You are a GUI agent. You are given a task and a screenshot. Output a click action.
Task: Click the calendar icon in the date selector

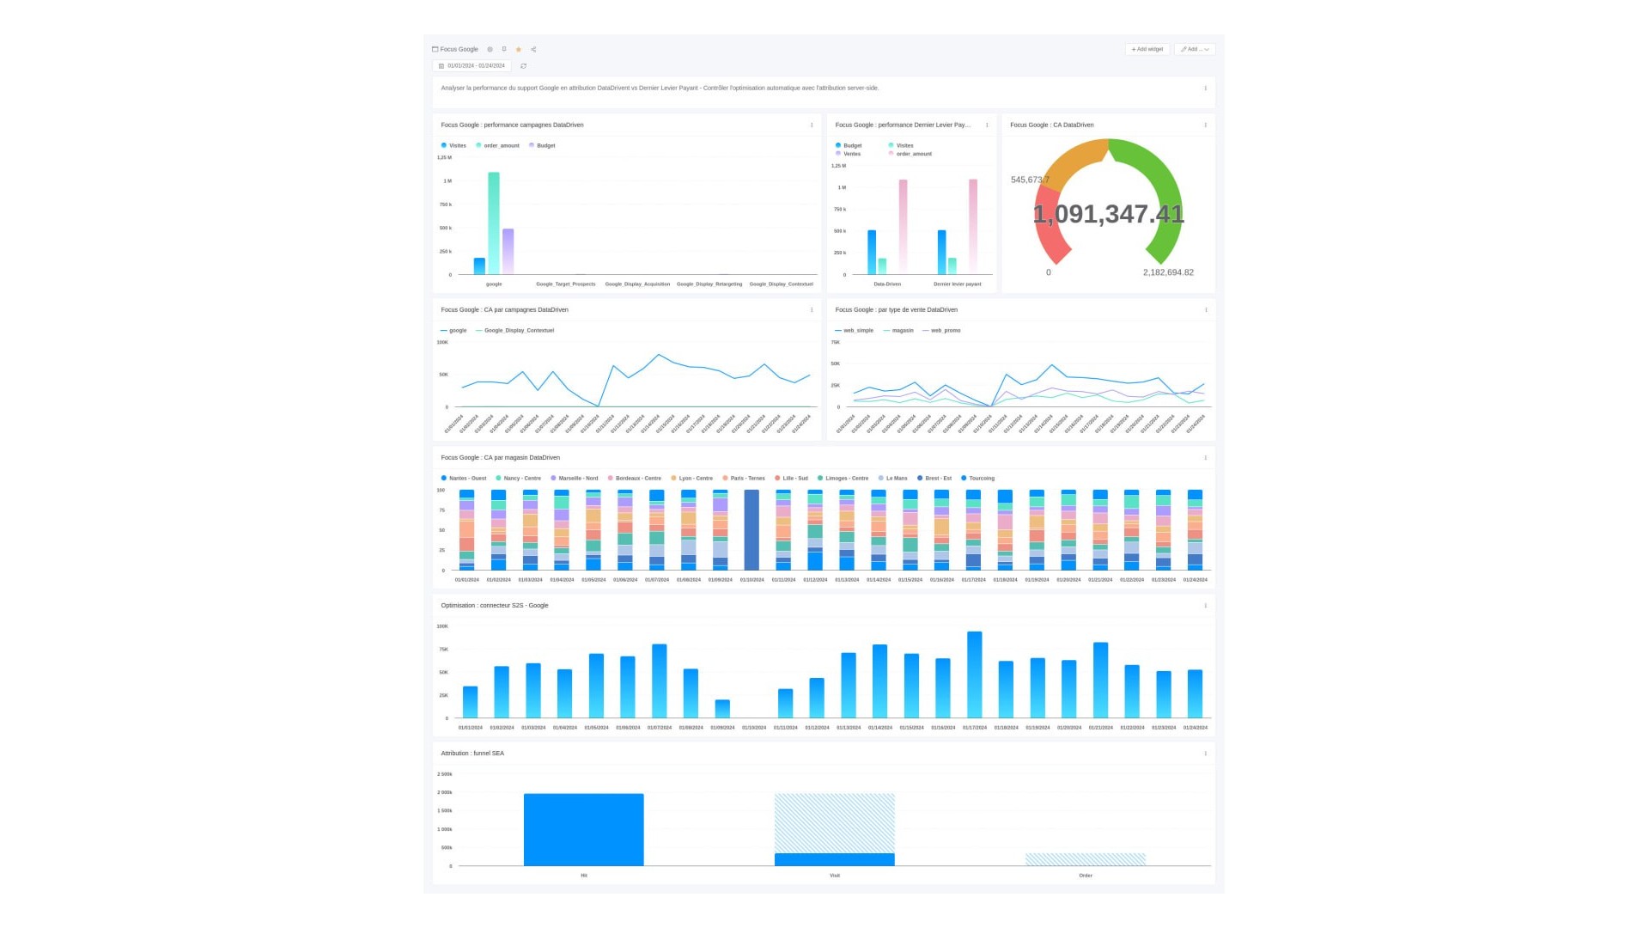[x=441, y=65]
